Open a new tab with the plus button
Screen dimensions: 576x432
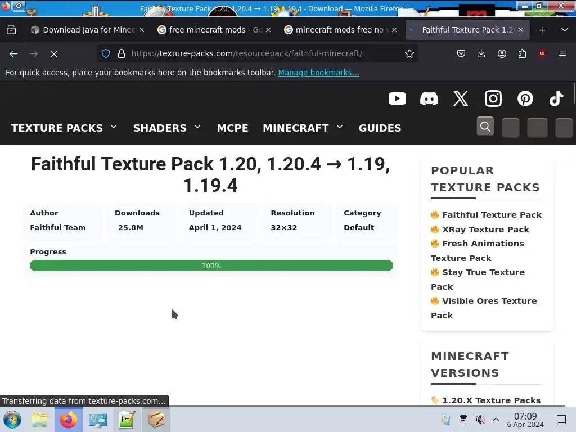point(542,30)
